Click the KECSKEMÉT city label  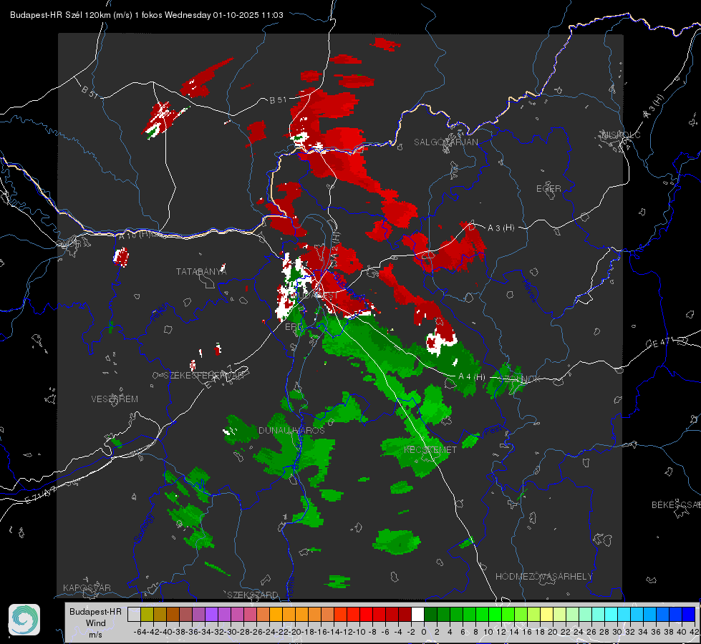(x=430, y=450)
